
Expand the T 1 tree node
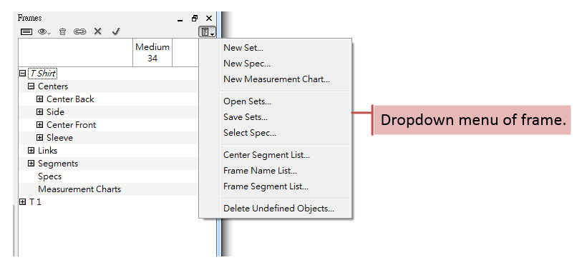click(x=23, y=202)
